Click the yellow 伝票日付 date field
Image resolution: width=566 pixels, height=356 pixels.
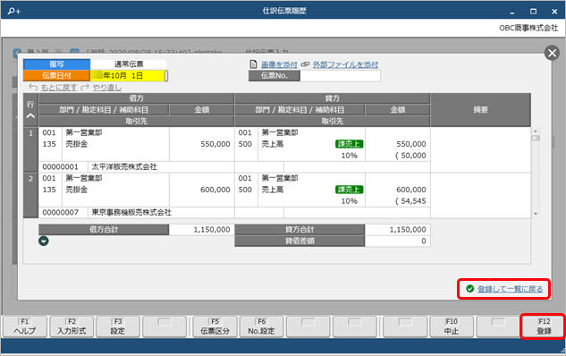pos(128,76)
